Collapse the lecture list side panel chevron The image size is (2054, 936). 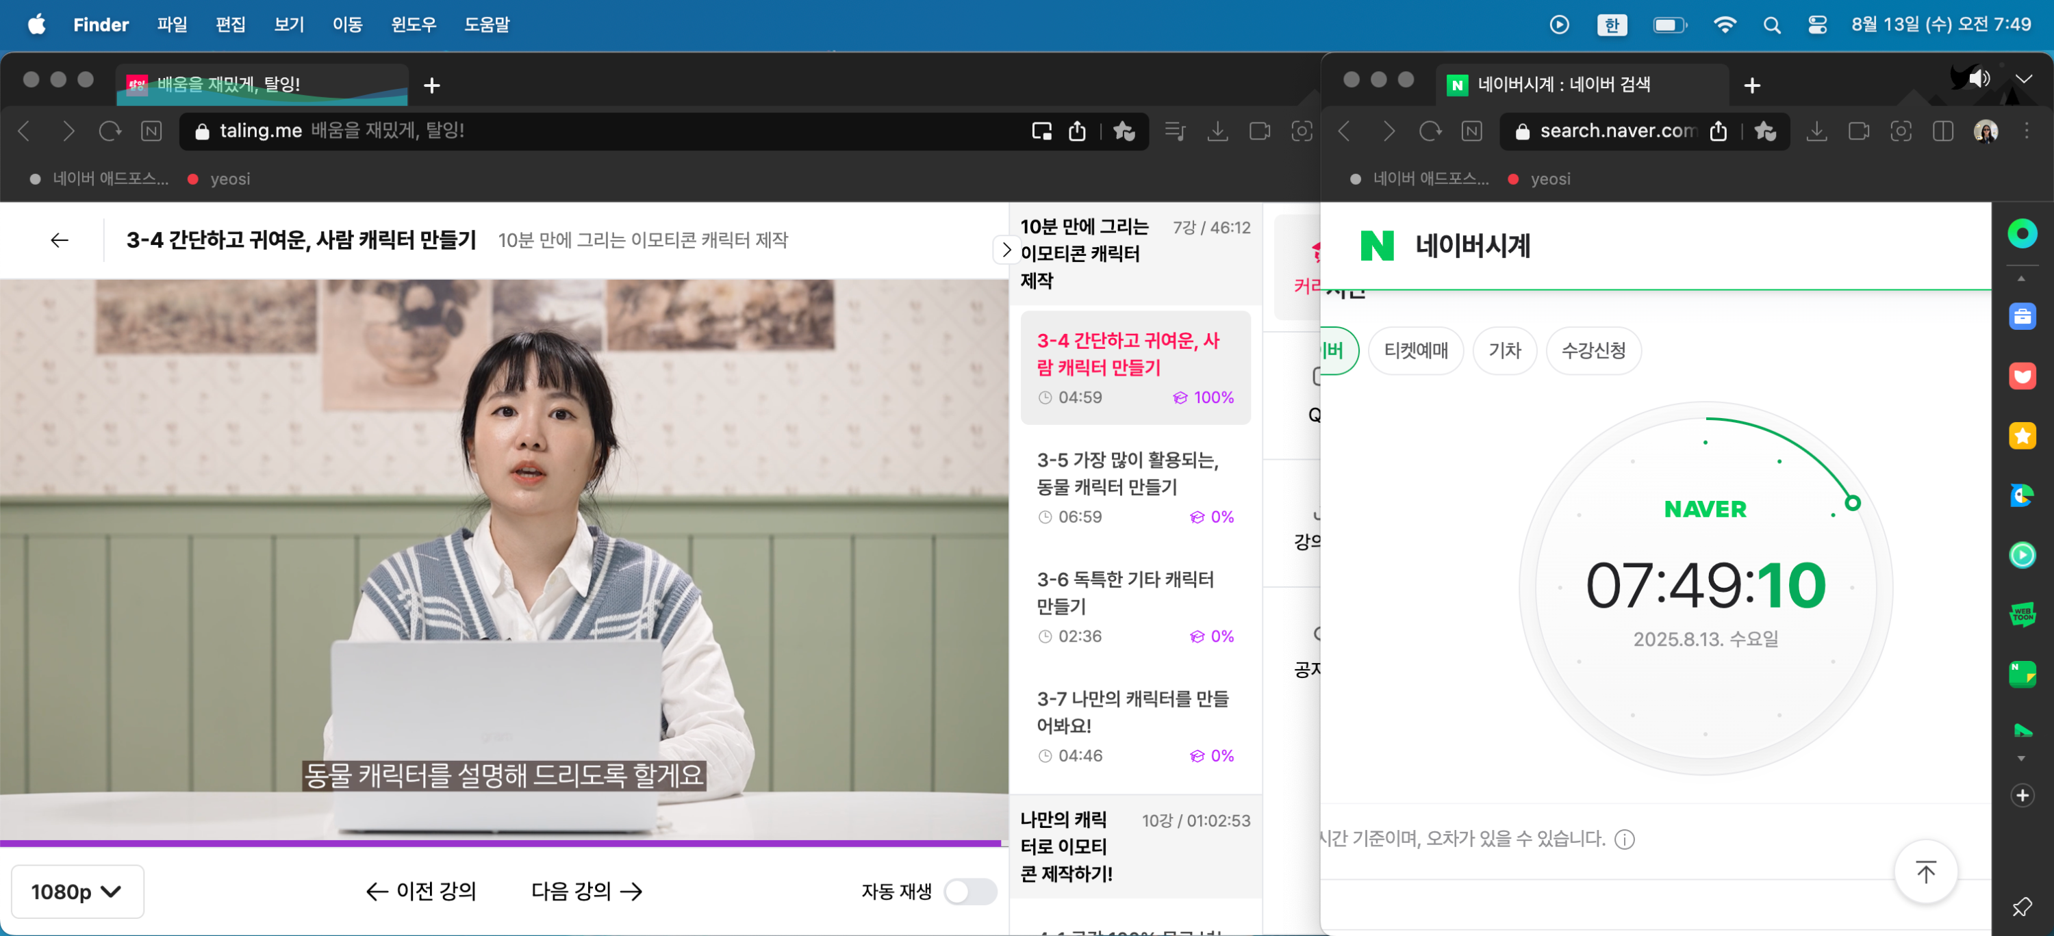(1006, 250)
